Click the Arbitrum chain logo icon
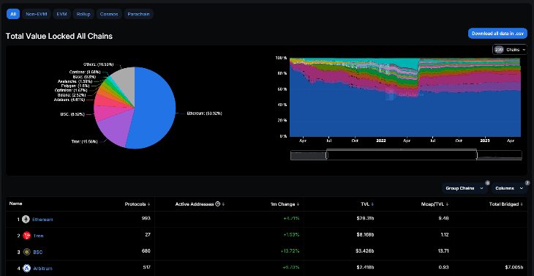This screenshot has height=276, width=534. (26, 269)
